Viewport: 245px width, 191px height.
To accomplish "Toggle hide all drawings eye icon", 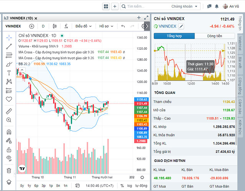I will tap(9, 158).
